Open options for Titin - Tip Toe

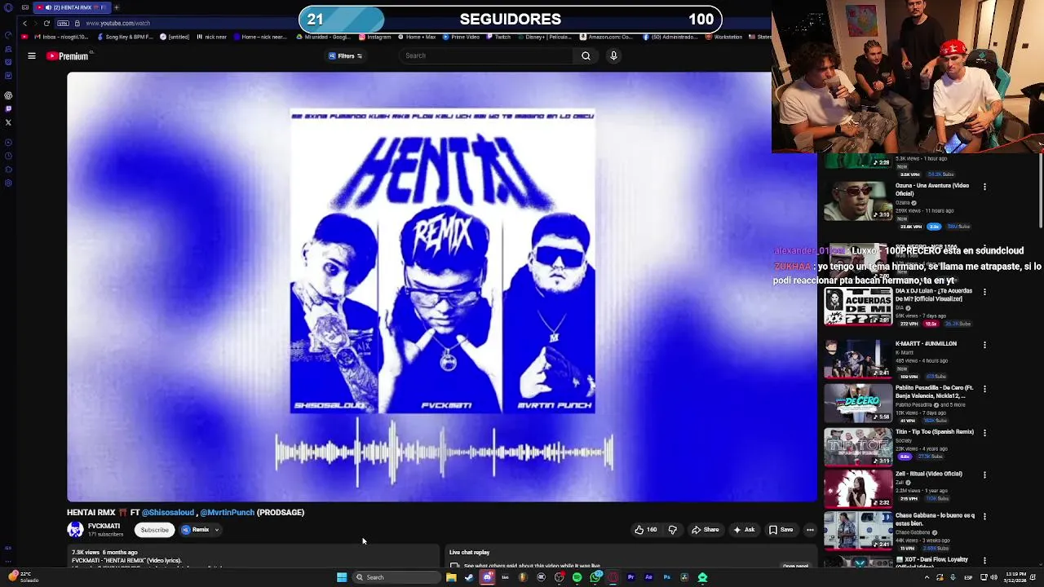point(984,433)
